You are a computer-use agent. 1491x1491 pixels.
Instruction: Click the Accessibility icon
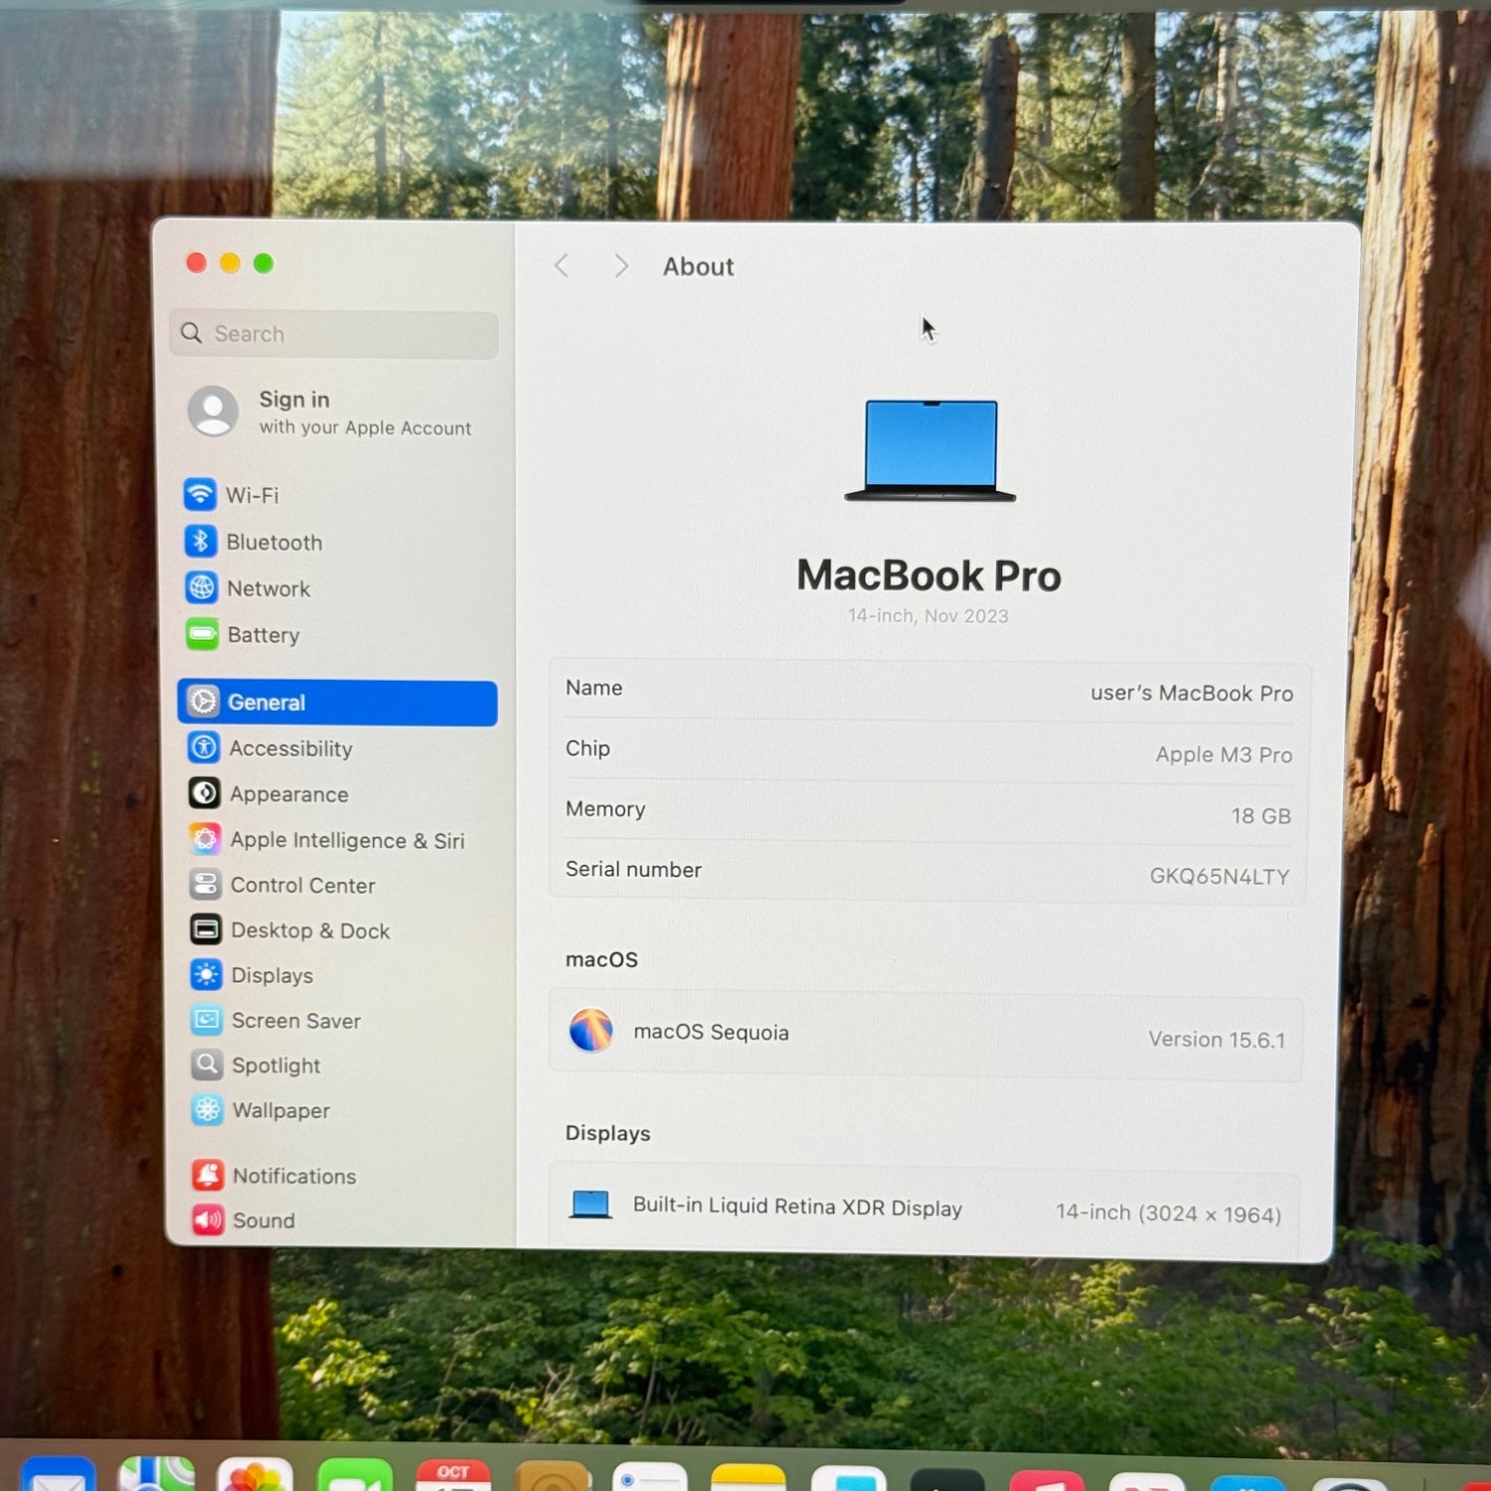pyautogui.click(x=204, y=747)
